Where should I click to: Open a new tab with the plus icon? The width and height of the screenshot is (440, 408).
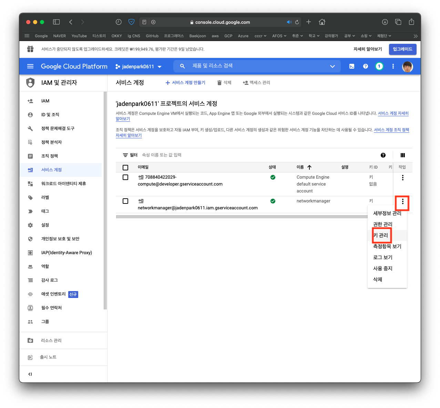coord(309,22)
